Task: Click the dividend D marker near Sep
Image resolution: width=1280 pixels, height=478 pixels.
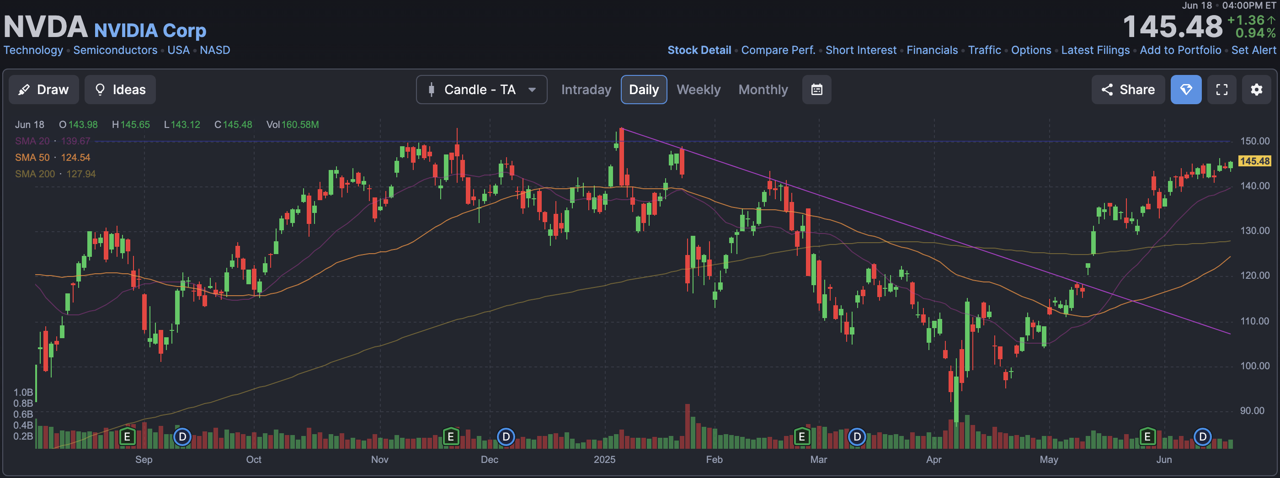Action: pos(182,437)
